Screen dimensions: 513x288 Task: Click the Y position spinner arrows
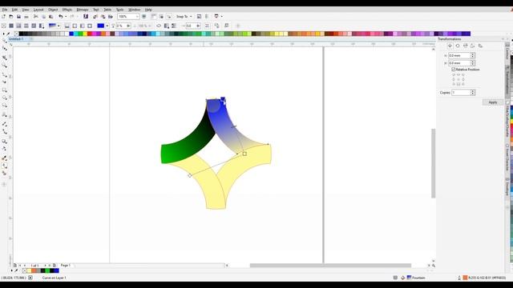click(472, 62)
